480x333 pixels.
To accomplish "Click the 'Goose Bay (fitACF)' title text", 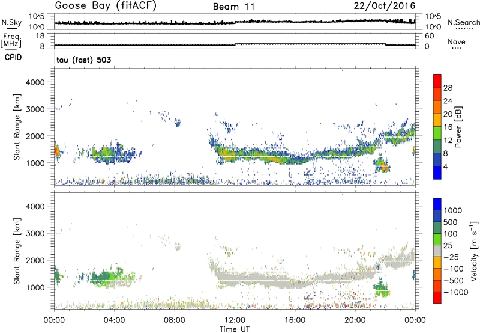I will click(106, 6).
